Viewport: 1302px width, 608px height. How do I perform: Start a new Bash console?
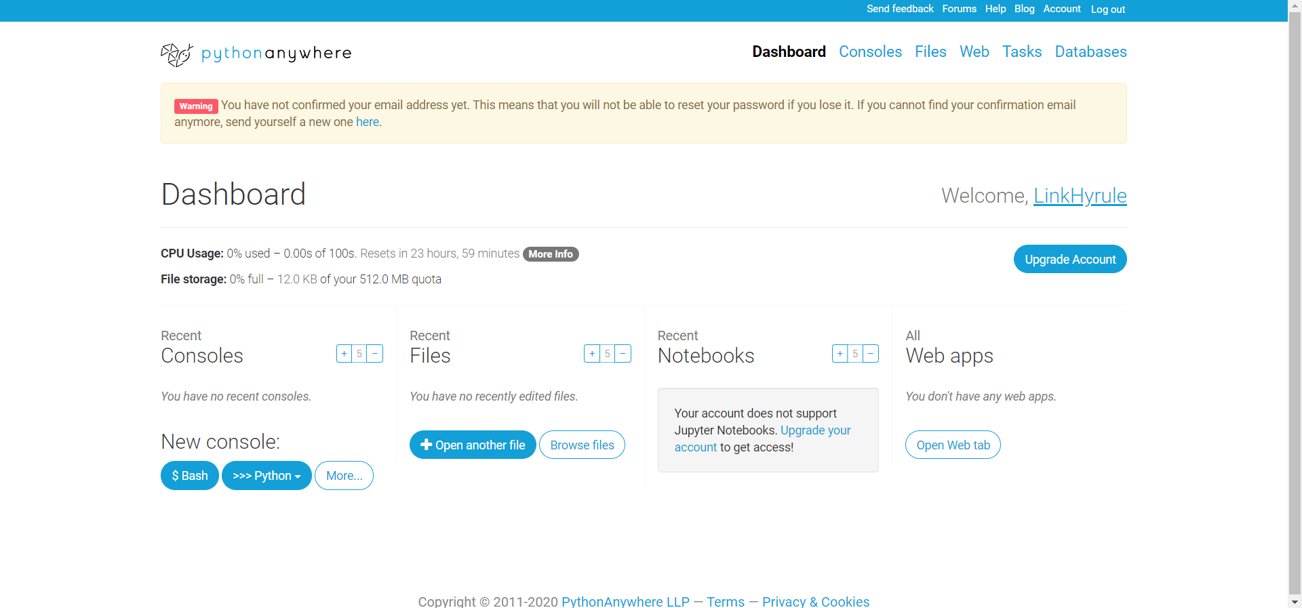(190, 476)
